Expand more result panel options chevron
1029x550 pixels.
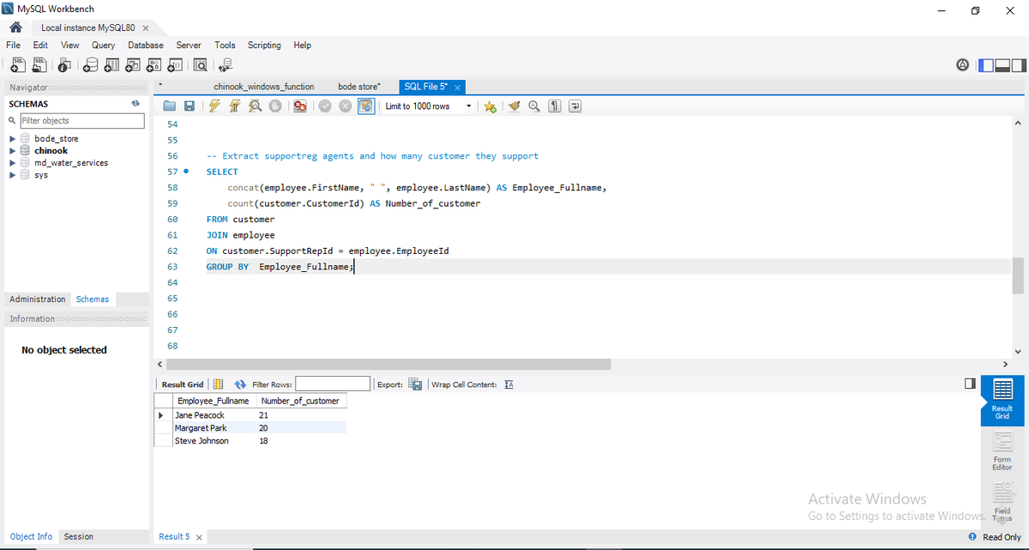pyautogui.click(x=1002, y=519)
